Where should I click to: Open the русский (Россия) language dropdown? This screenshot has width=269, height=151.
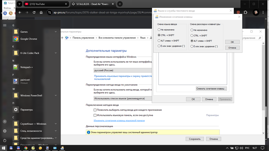(123, 70)
